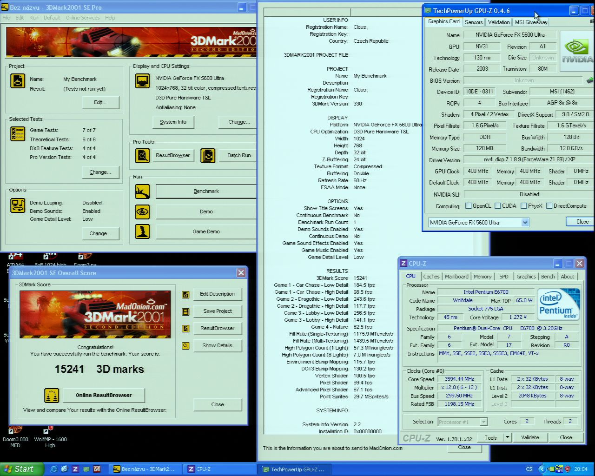The image size is (595, 476).
Task: Click the Display and CPU Settings monitor icon
Action: (142, 81)
